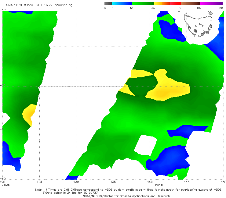Image resolution: width=226 pixels, height=198 pixels.
Task: Click the longitude label "130"
Action: (76, 182)
